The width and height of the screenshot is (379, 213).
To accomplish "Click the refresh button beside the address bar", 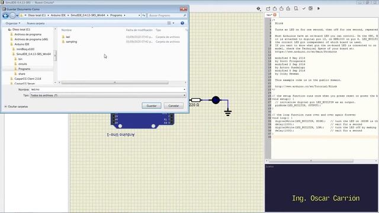I will tap(143, 15).
